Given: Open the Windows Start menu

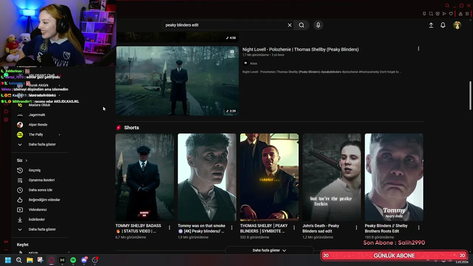Looking at the screenshot, I should [8, 260].
